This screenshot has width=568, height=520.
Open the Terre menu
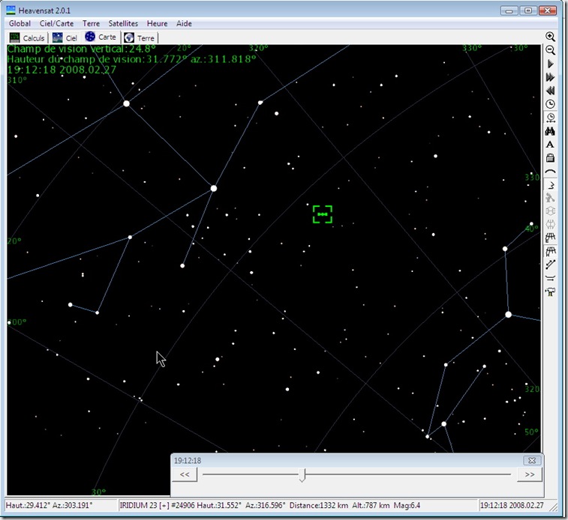click(x=91, y=23)
